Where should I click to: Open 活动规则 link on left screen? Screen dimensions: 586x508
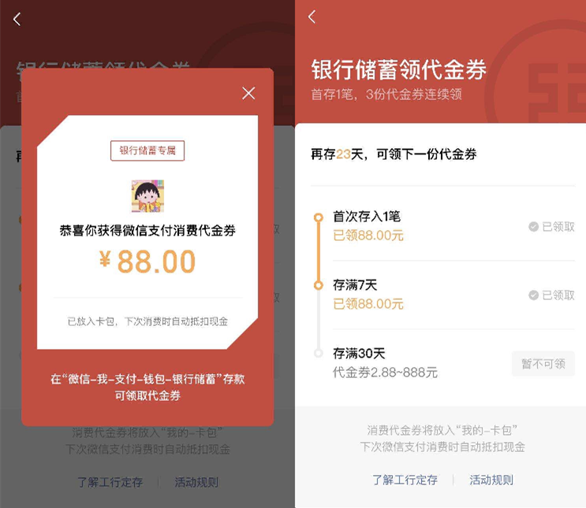click(x=196, y=482)
